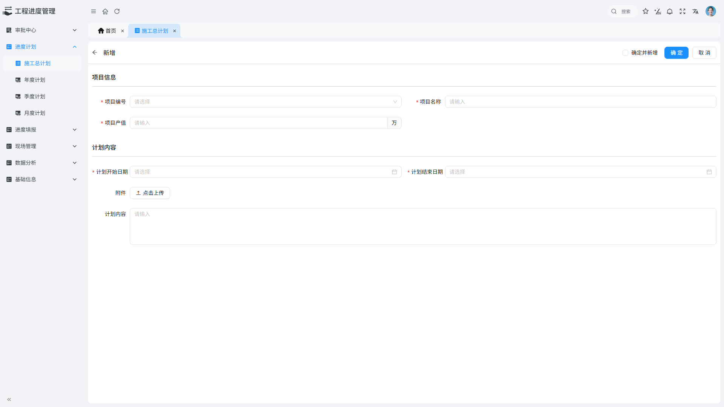724x407 pixels.
Task: Go back using the arrow beside 新增
Action: [95, 53]
